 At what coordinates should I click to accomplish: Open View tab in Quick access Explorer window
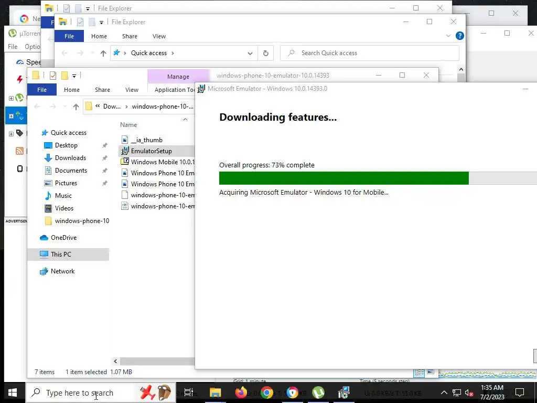click(x=159, y=36)
